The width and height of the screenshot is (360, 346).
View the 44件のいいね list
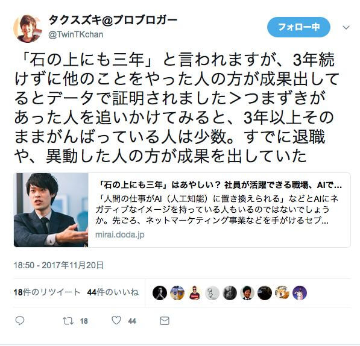[113, 292]
